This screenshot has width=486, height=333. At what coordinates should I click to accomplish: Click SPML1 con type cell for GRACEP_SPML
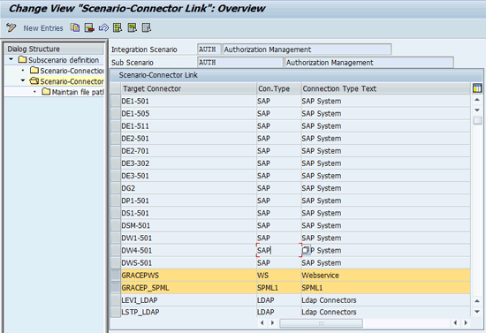coord(278,288)
